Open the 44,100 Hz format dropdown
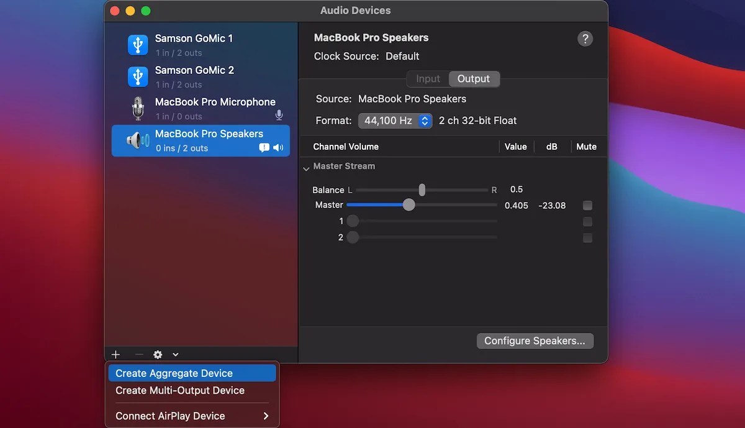Image resolution: width=745 pixels, height=428 pixels. coord(395,121)
